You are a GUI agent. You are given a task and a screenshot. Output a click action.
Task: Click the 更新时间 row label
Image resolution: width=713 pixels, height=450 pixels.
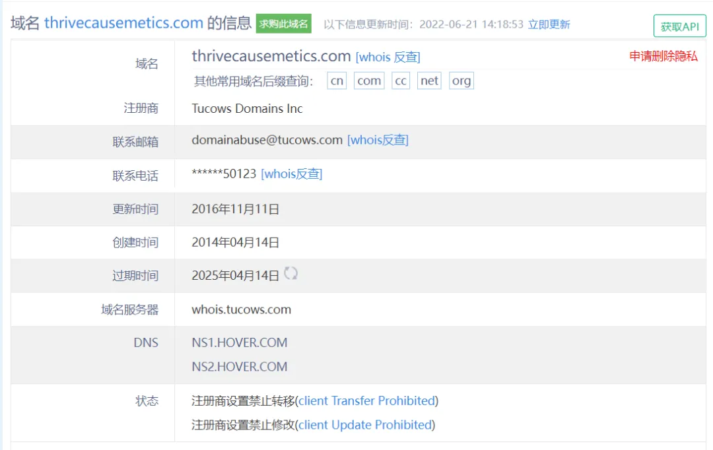tap(135, 209)
